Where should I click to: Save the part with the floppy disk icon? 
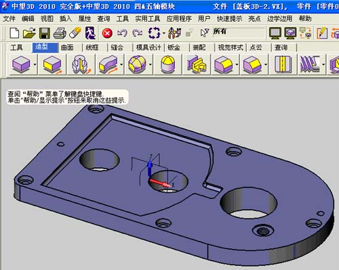[x=45, y=33]
